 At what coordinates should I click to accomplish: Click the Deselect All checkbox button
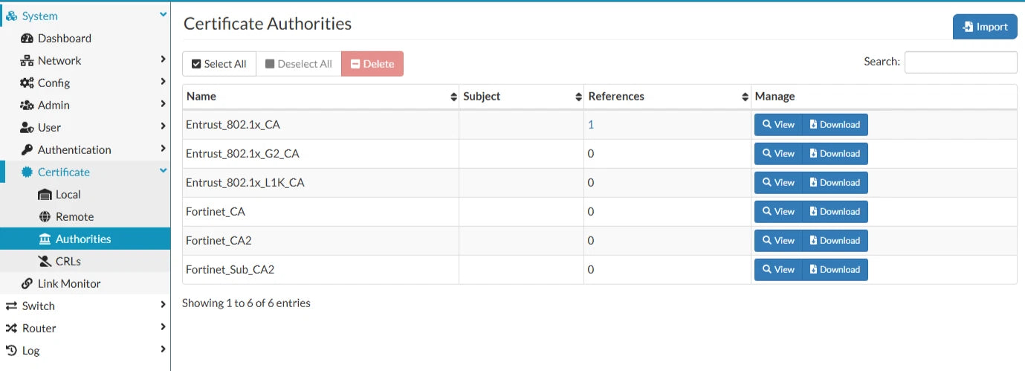(x=299, y=64)
